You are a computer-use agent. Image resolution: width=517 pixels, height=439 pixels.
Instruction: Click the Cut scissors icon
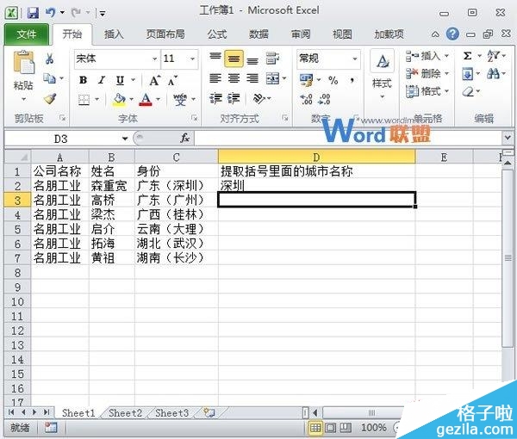pos(50,59)
